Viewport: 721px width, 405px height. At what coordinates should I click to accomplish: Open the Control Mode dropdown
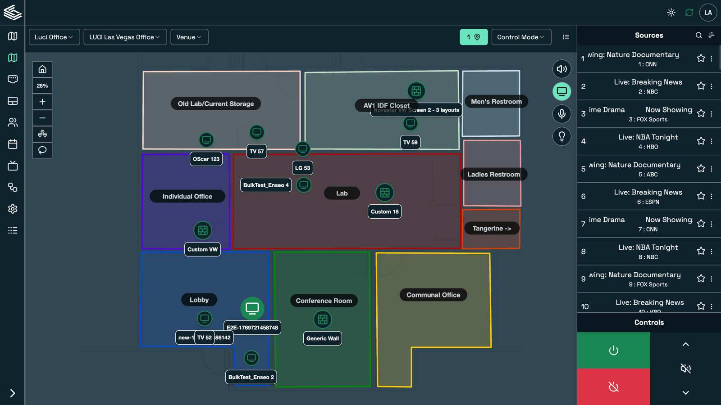click(521, 37)
